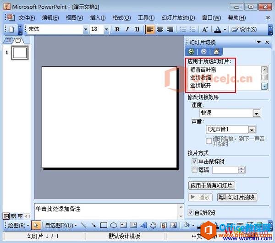The image size is (275, 243).
Task: Click the 幻灯片放映 button in the pane
Action: (x=237, y=197)
